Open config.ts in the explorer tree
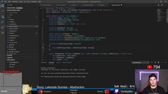 (x=12, y=22)
